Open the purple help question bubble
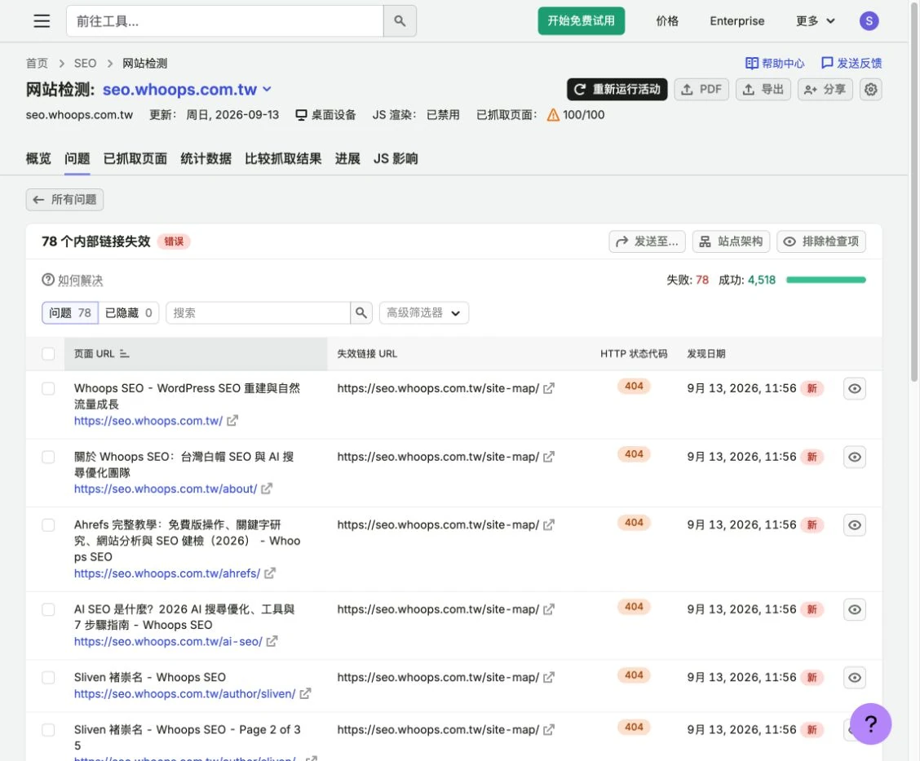 click(x=871, y=724)
